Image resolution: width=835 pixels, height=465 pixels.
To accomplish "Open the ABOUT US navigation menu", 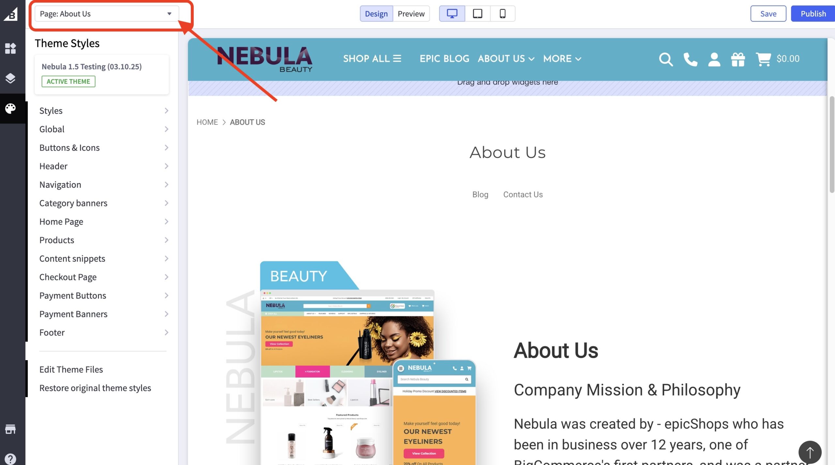I will click(x=506, y=59).
